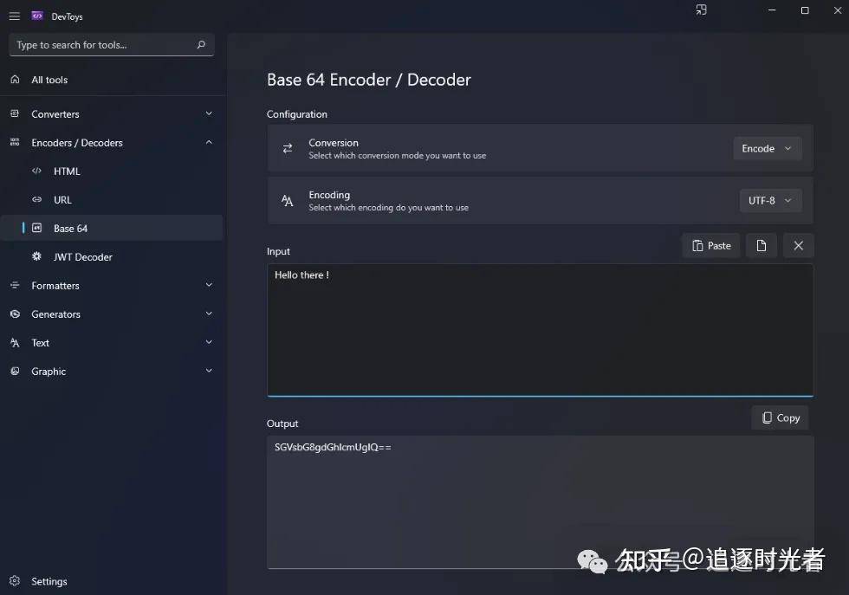
Task: Click the Graphic category icon
Action: [16, 372]
